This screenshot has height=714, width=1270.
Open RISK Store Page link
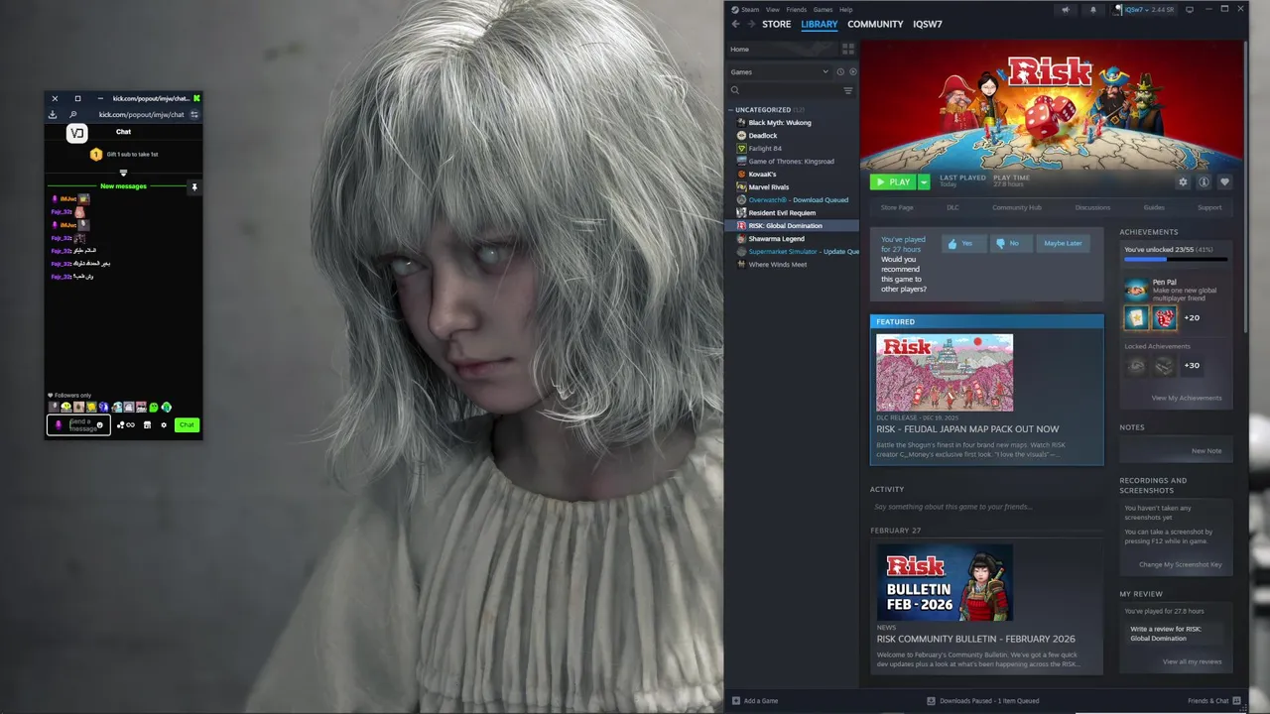pyautogui.click(x=897, y=207)
